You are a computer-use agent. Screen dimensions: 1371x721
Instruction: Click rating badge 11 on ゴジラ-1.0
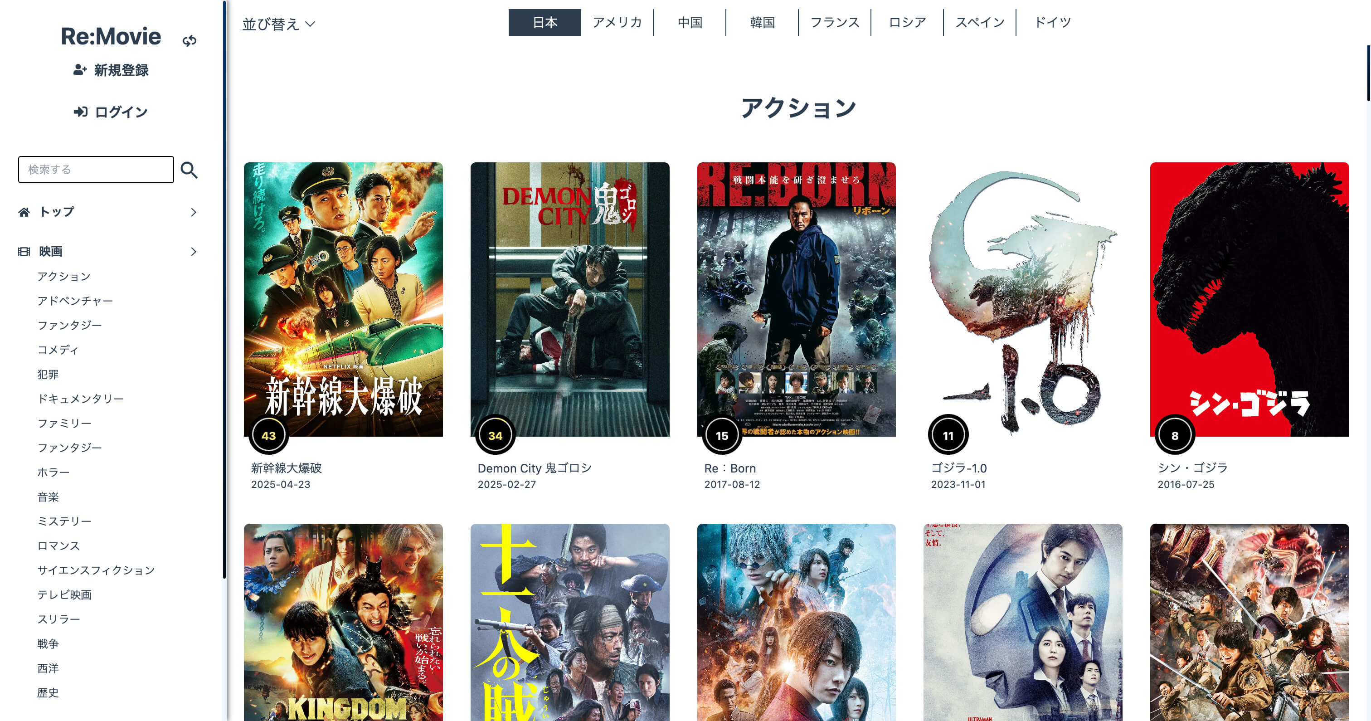click(948, 435)
